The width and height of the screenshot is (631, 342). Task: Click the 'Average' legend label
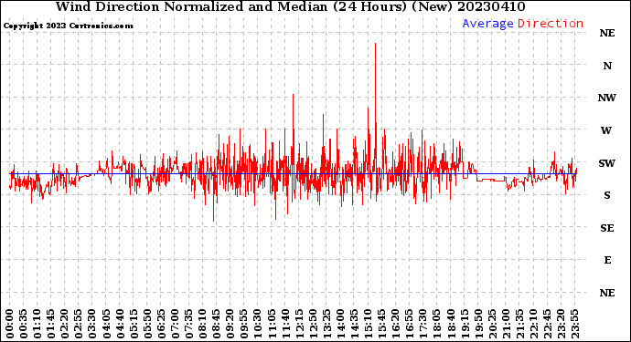[x=487, y=24]
